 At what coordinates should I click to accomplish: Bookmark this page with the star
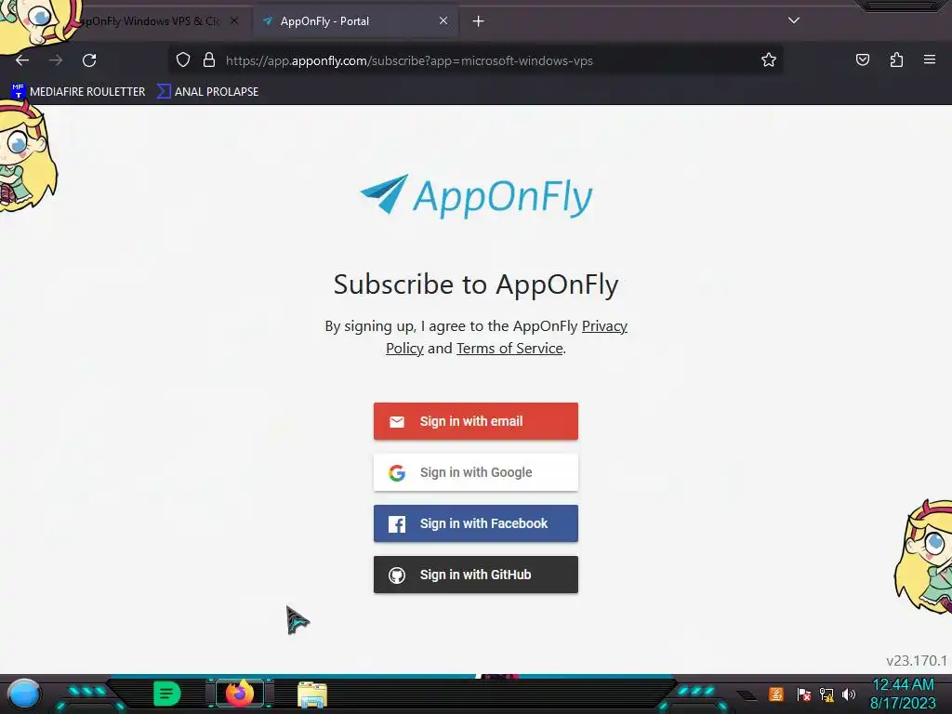tap(769, 60)
